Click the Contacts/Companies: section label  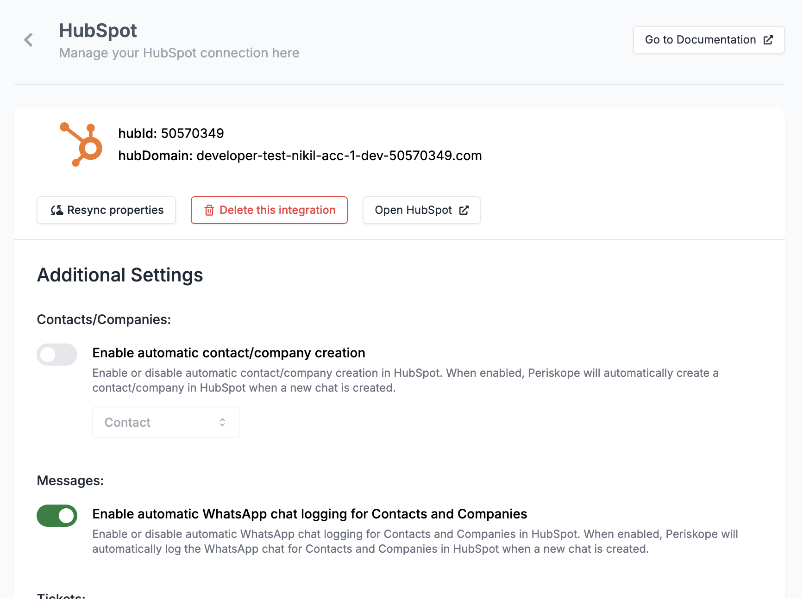tap(104, 319)
